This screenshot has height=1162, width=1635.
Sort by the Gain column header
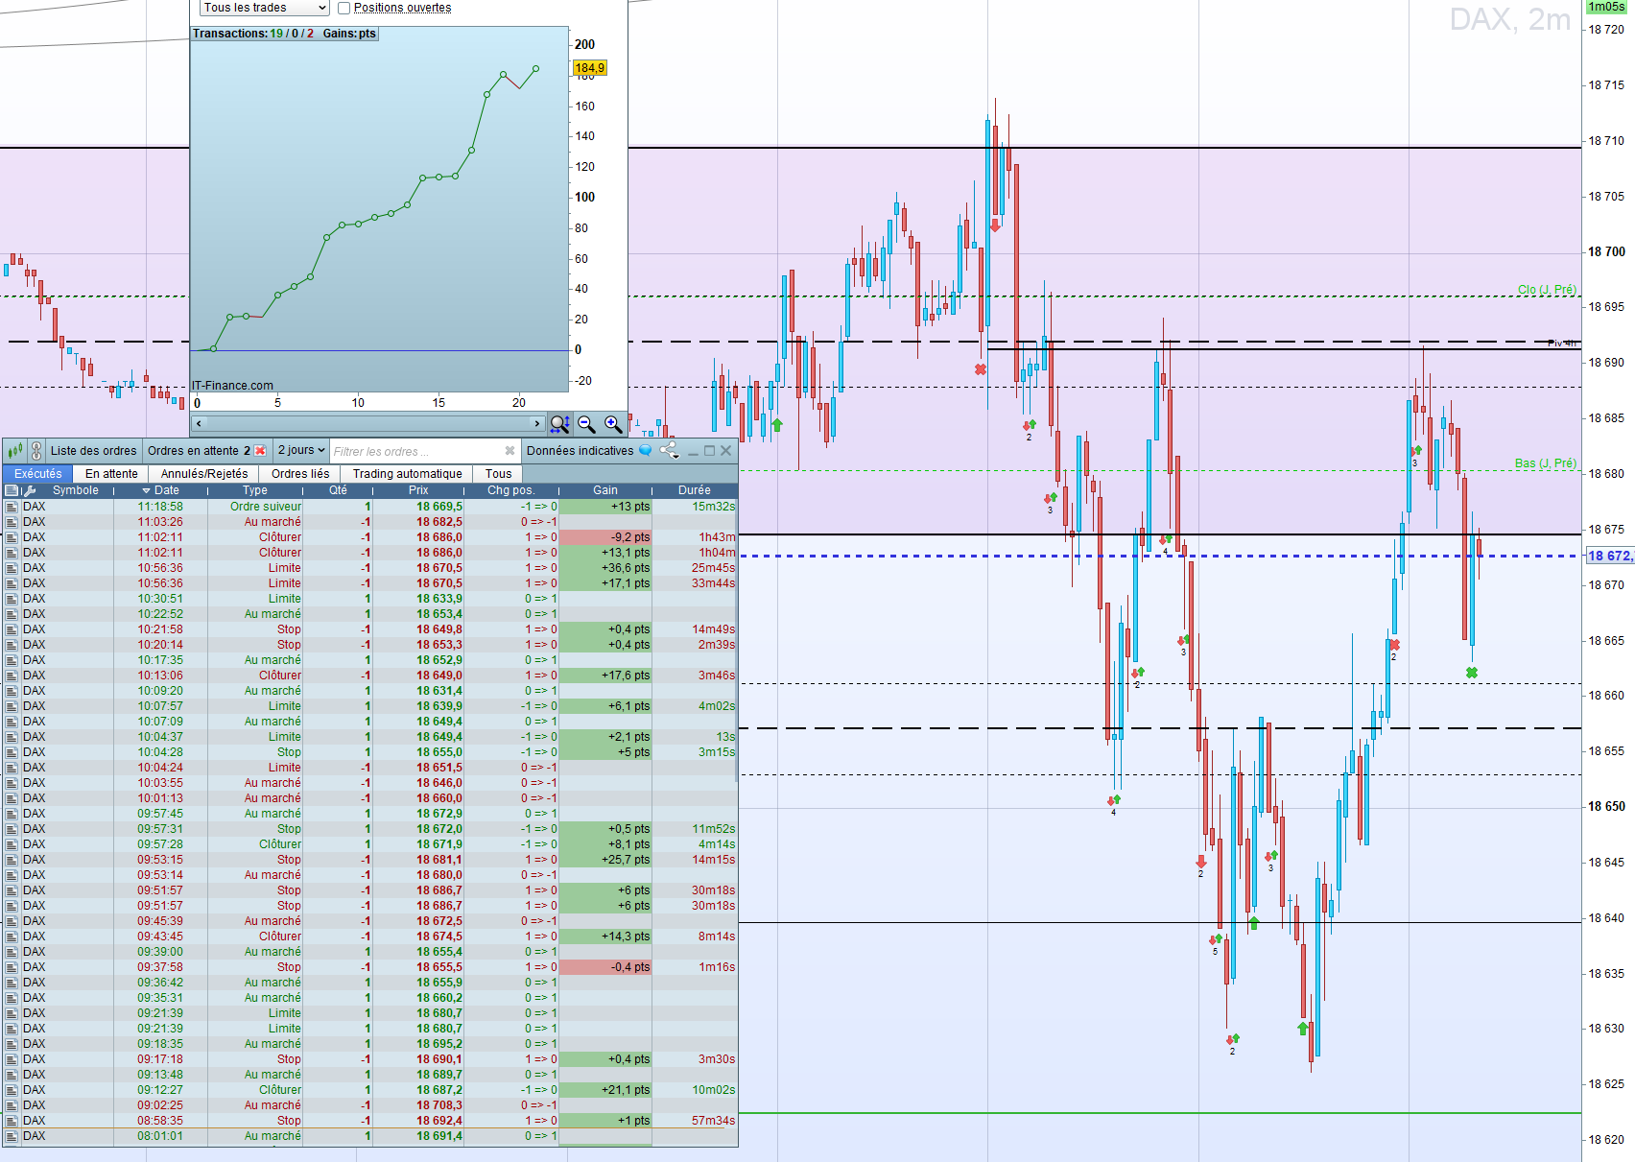(x=605, y=490)
